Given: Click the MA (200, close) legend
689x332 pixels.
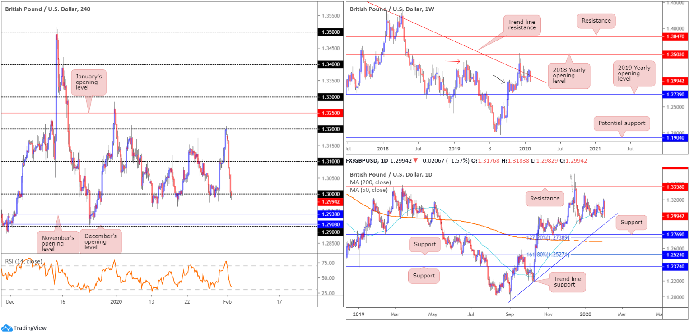Looking at the screenshot, I should [x=370, y=182].
